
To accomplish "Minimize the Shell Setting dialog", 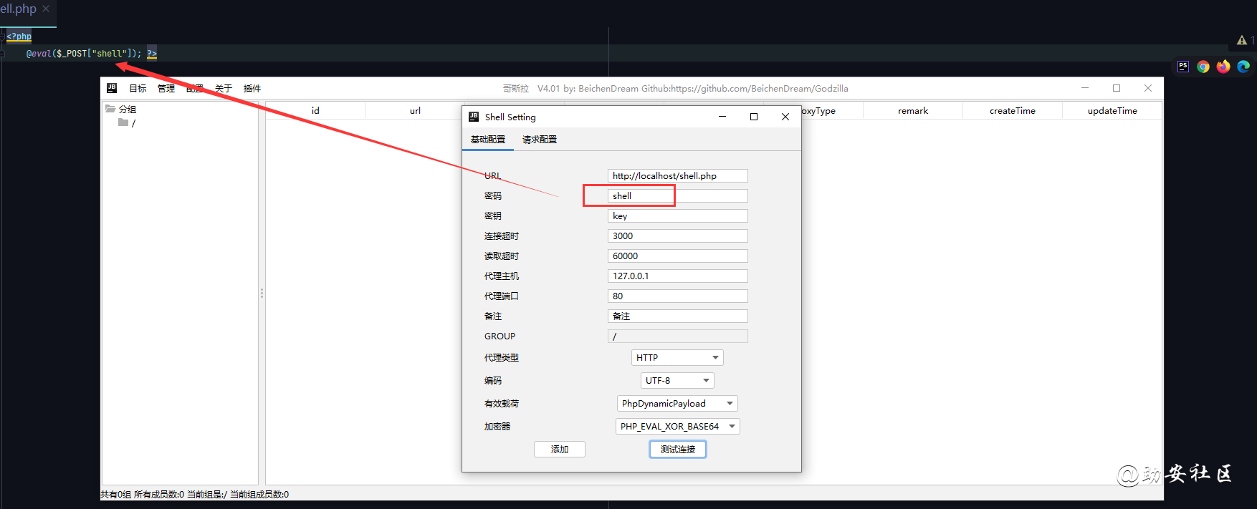I will (722, 117).
